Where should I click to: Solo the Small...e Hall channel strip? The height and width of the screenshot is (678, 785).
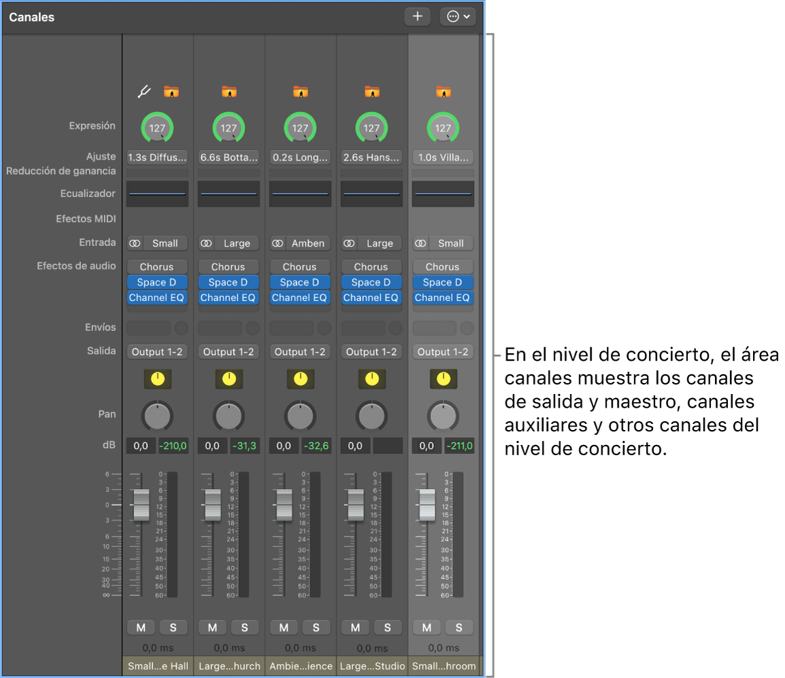point(173,628)
